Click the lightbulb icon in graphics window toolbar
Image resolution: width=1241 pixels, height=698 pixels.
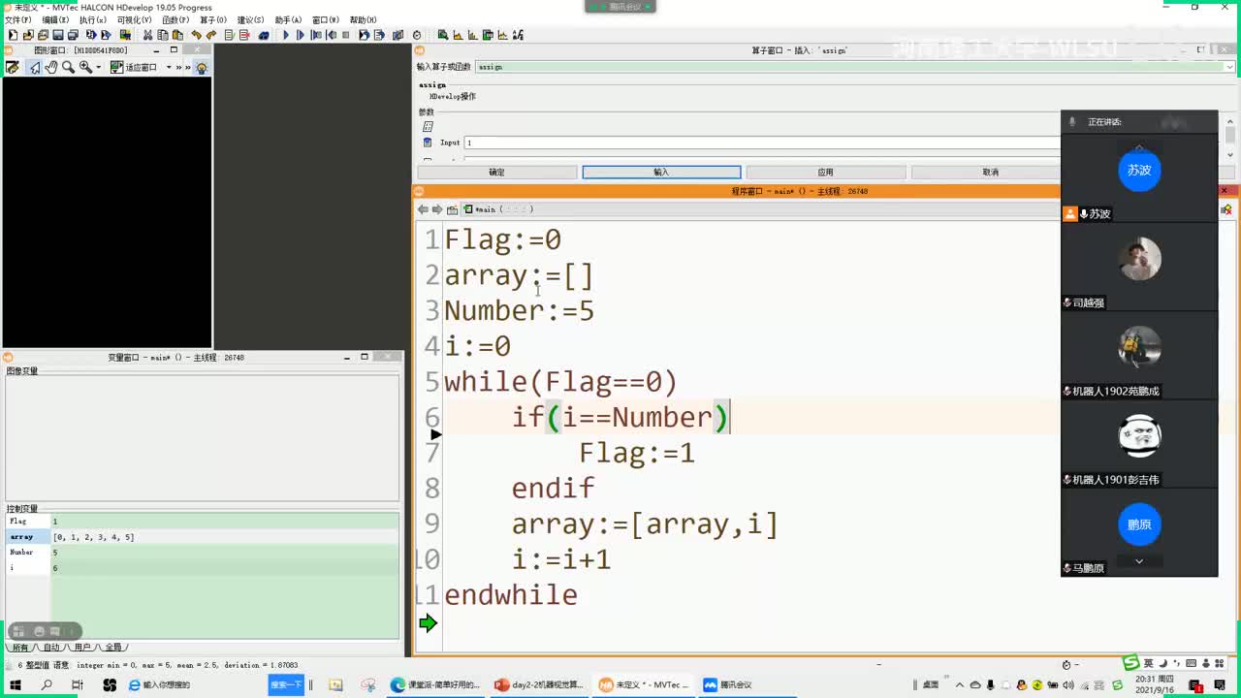click(x=202, y=68)
